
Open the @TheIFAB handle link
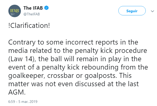pyautogui.click(x=32, y=14)
